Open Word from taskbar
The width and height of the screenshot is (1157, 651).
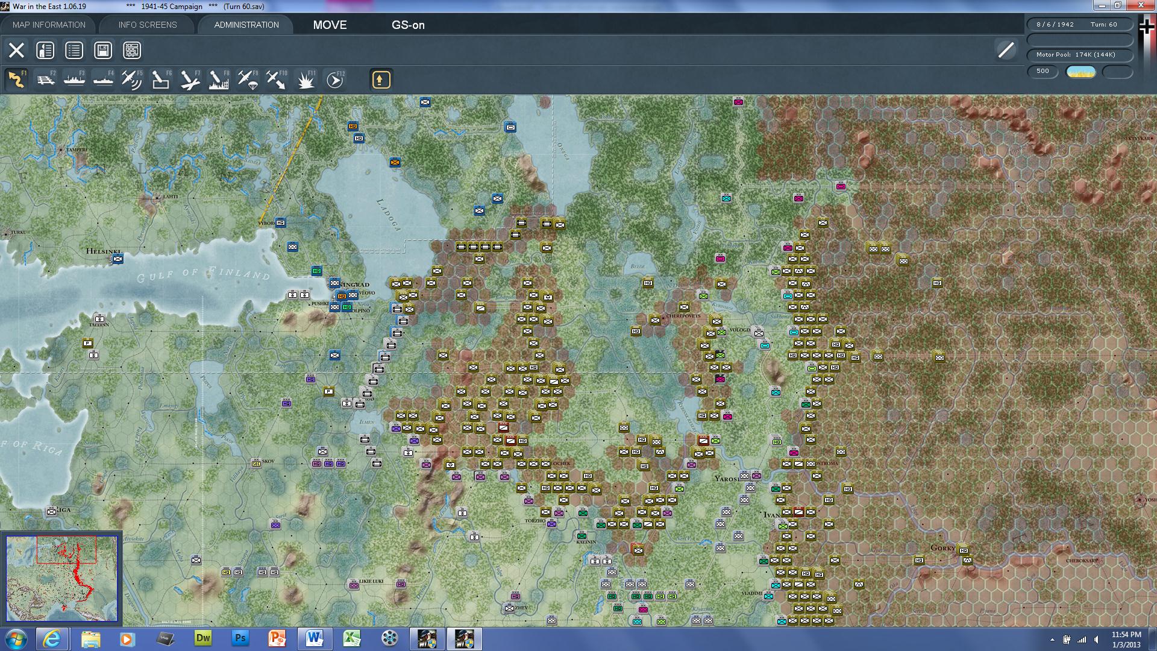click(315, 638)
